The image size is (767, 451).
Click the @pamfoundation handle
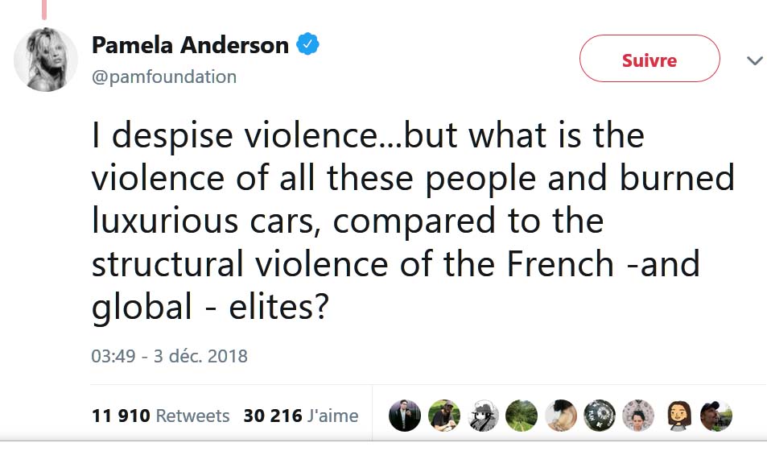pyautogui.click(x=164, y=77)
